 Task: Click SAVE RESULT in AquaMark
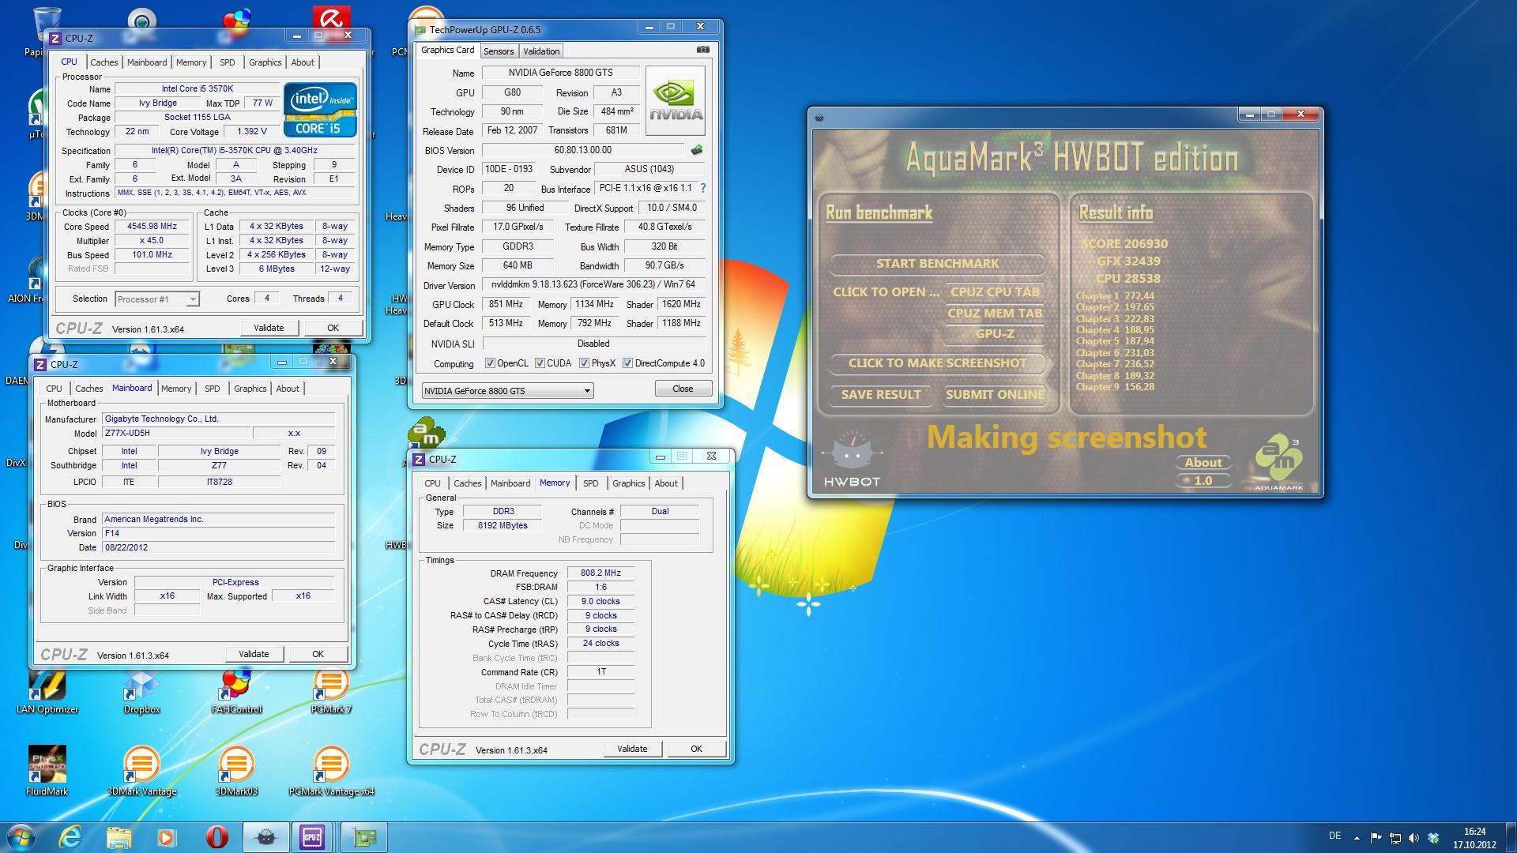881,395
